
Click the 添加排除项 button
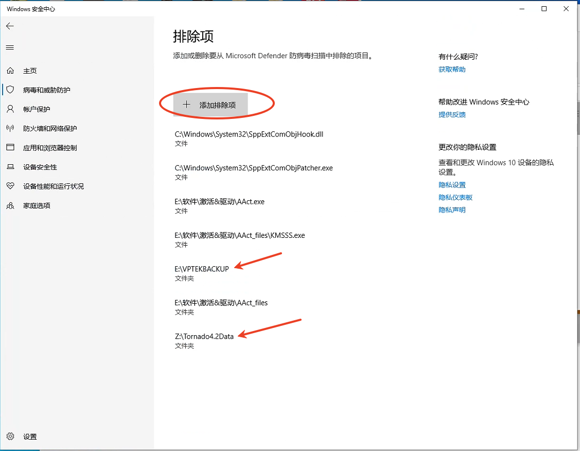pyautogui.click(x=210, y=105)
